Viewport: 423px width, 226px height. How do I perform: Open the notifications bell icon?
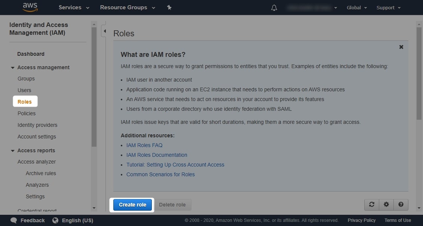pyautogui.click(x=274, y=8)
